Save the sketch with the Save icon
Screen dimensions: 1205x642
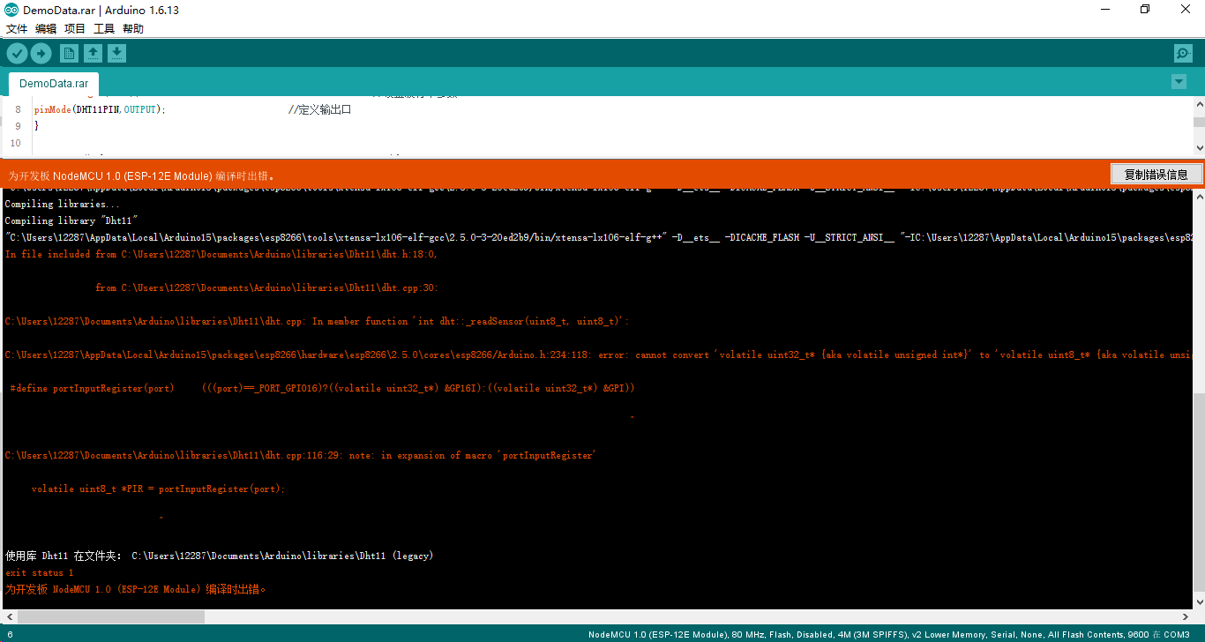(x=116, y=54)
